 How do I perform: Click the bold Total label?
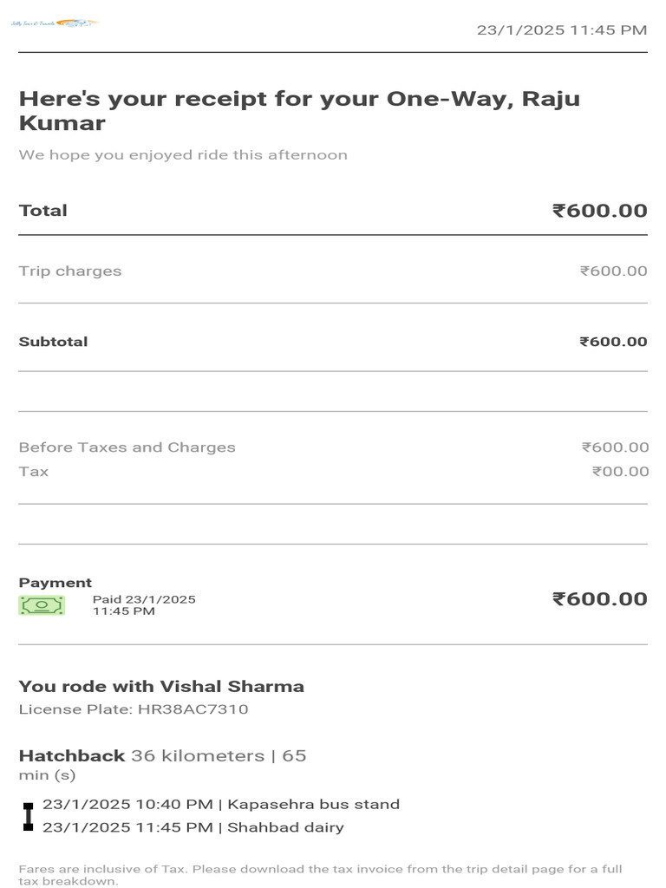43,211
